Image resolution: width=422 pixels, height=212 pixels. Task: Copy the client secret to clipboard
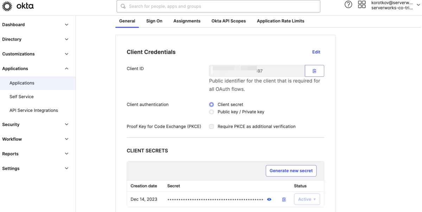coord(284,199)
